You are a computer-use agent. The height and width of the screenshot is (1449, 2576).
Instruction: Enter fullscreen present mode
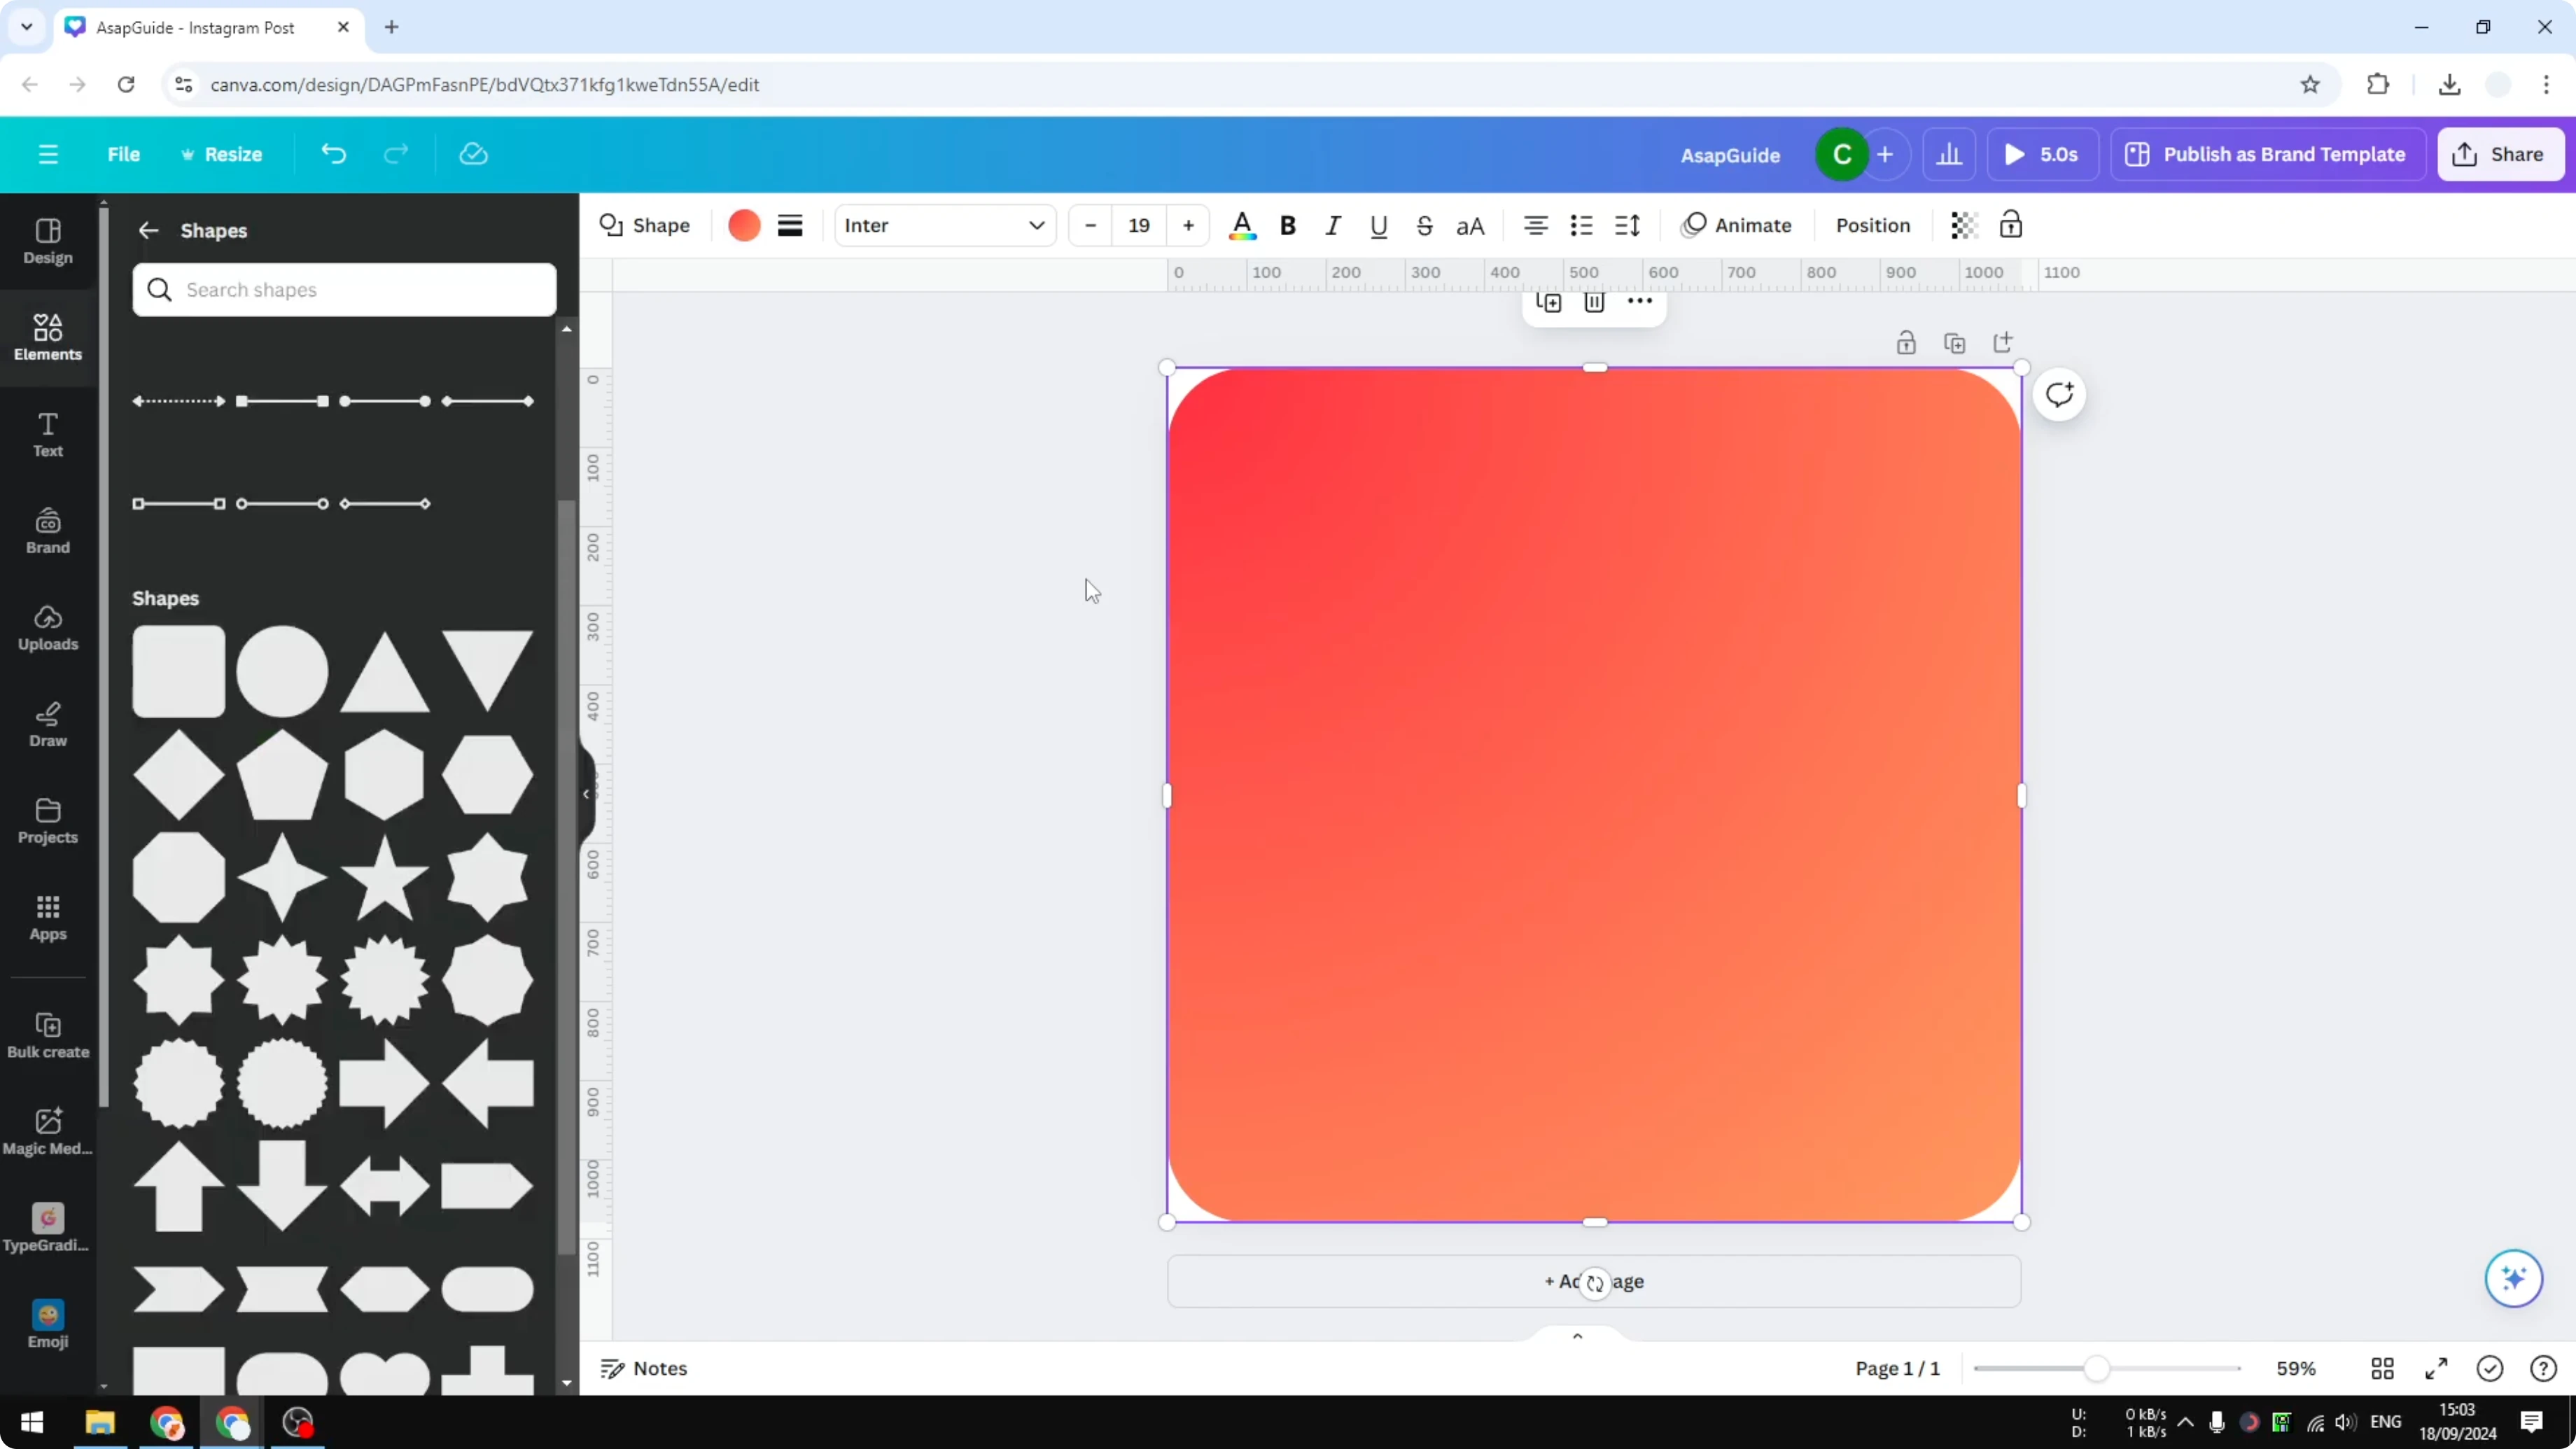pyautogui.click(x=2437, y=1368)
